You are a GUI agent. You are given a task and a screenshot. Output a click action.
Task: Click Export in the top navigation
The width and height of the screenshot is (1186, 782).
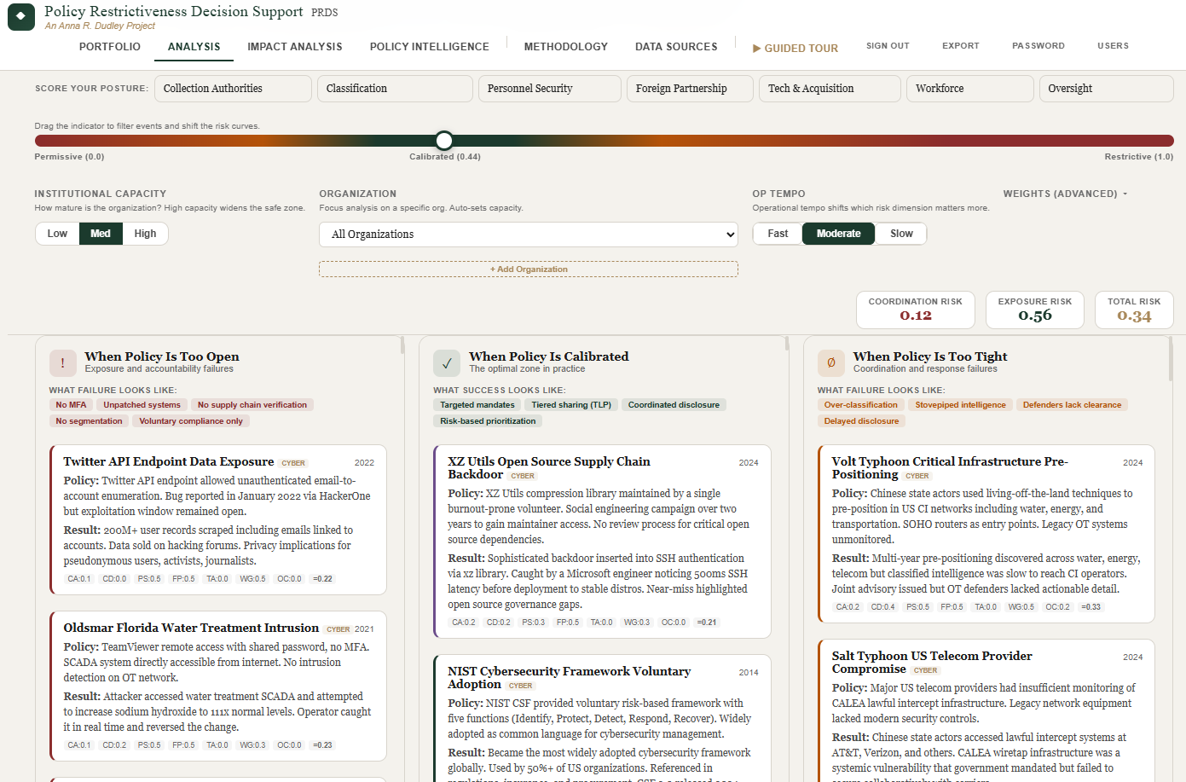point(961,46)
